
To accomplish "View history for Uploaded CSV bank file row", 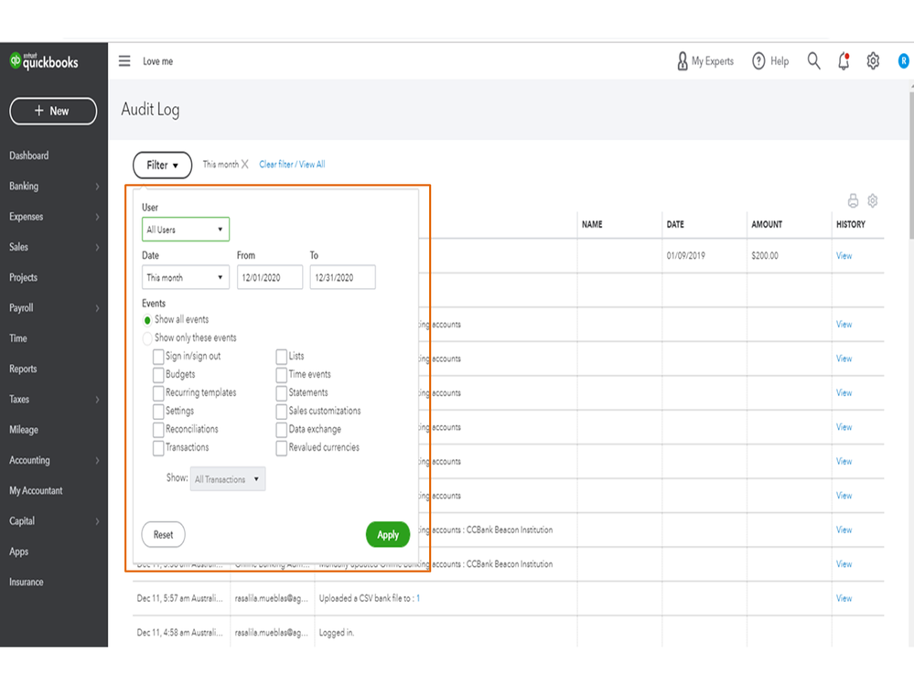I will tap(844, 598).
